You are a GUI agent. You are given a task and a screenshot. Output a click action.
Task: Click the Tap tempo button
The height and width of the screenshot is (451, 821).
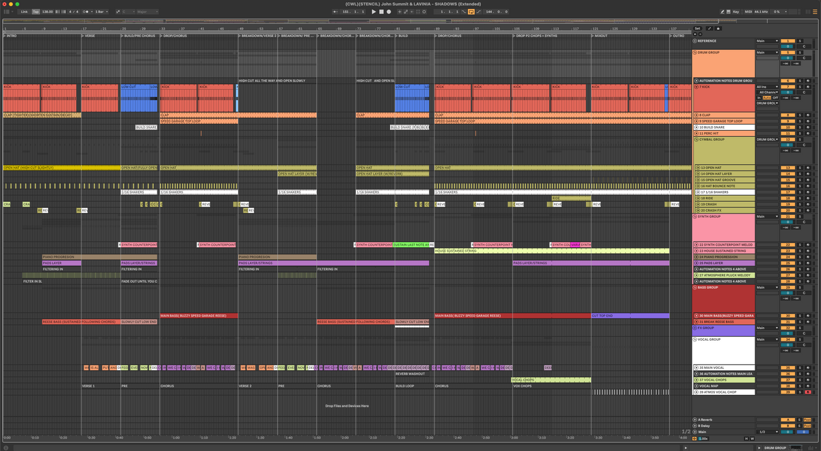tap(34, 12)
